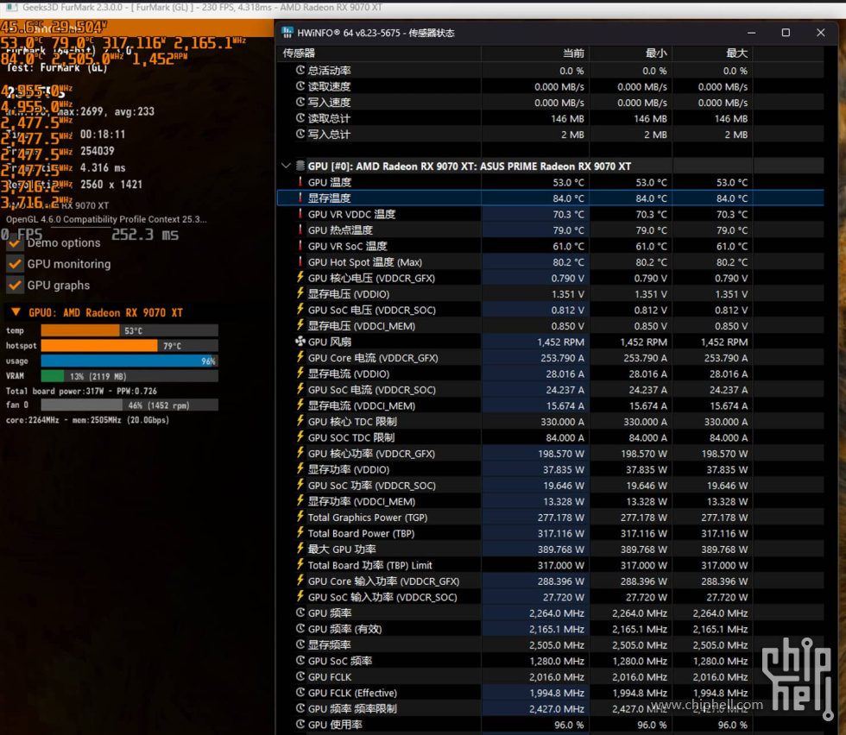Click the 317.116 W current value of Total Board Power
846x735 pixels.
pyautogui.click(x=560, y=533)
